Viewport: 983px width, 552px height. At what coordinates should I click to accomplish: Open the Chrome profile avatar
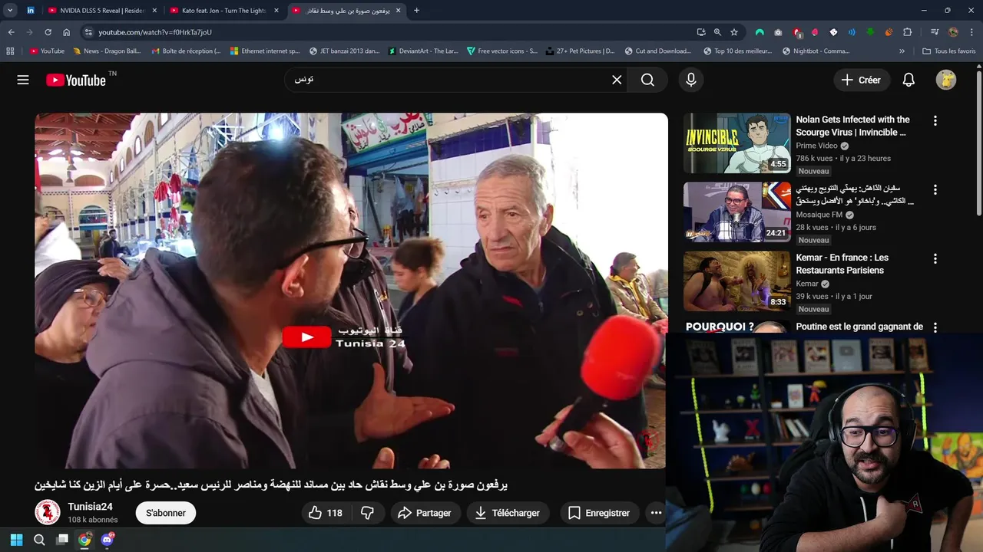953,32
